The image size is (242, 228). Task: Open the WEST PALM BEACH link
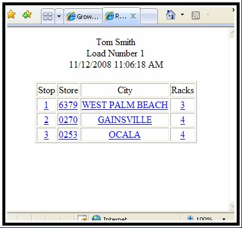point(125,105)
